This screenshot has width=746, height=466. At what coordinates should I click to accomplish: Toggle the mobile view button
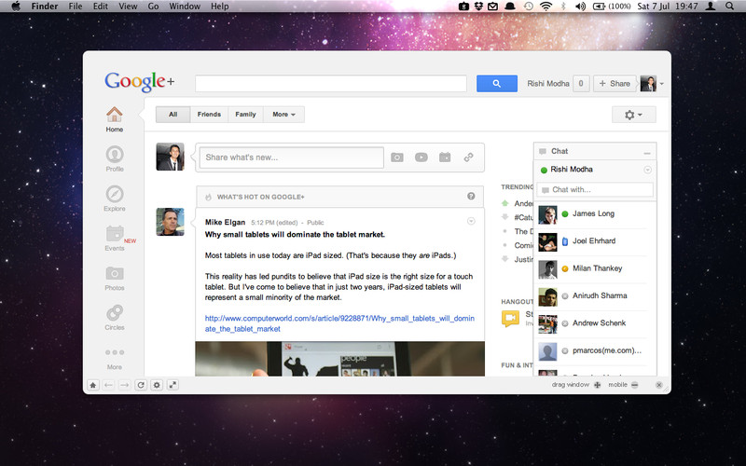635,385
